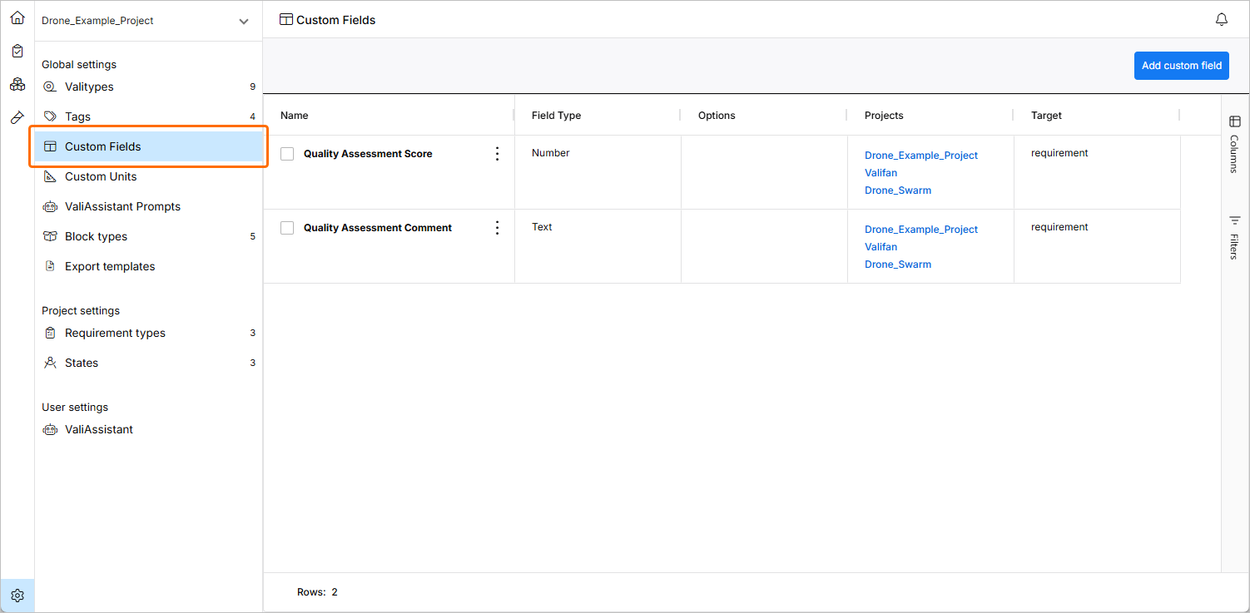
Task: Open the Columns side panel
Action: [x=1234, y=144]
